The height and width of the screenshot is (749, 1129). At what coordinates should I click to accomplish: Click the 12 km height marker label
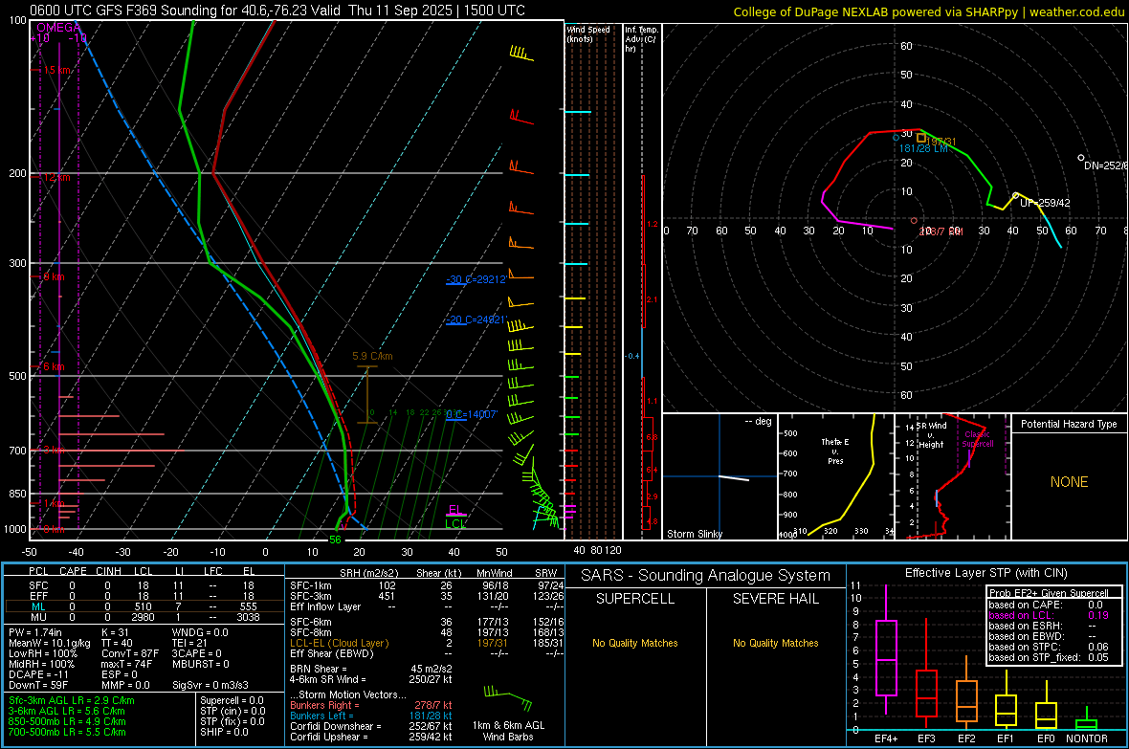point(56,176)
